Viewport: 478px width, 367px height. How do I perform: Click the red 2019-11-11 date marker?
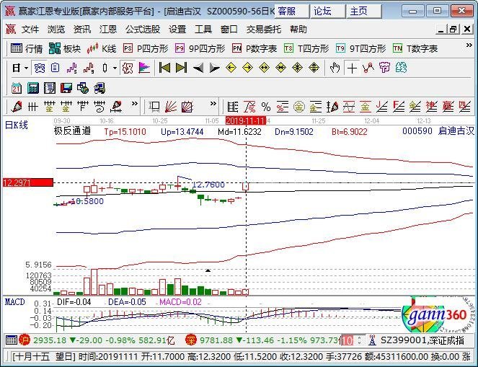(246, 120)
